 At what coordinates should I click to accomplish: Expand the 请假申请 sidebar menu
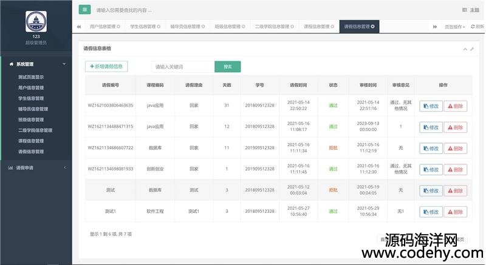point(36,167)
